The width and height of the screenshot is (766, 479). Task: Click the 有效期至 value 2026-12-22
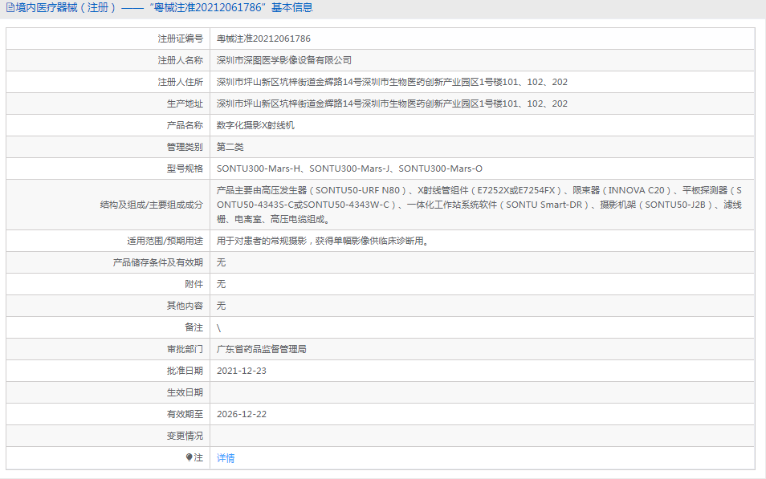tap(244, 413)
